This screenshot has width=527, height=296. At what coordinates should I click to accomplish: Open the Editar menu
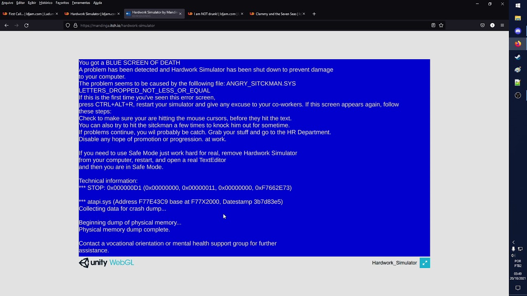point(21,3)
